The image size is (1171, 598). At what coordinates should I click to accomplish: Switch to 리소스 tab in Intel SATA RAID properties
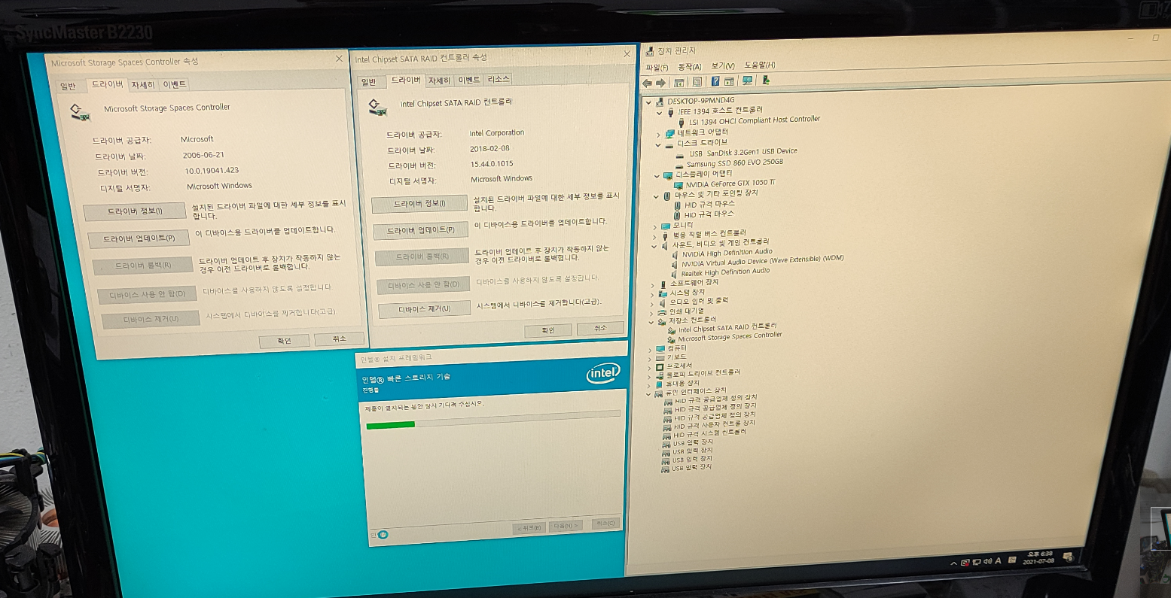pos(498,79)
